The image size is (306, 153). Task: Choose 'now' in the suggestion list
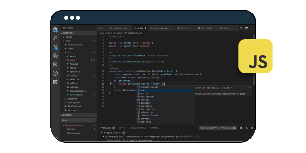click(165, 90)
